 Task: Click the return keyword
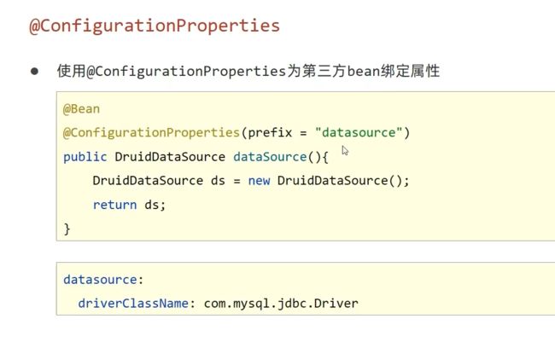[x=114, y=205]
